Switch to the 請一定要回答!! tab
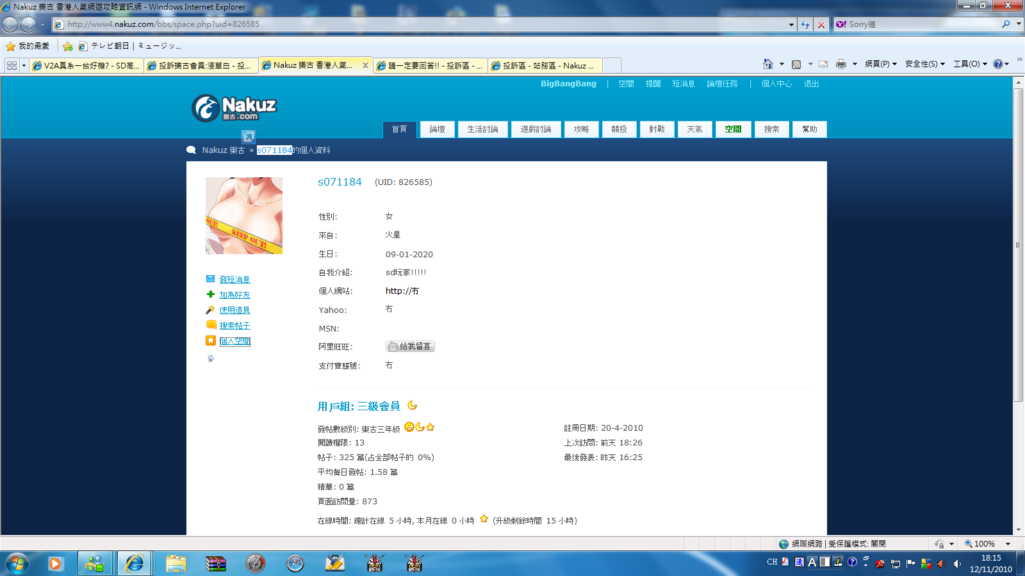The width and height of the screenshot is (1025, 576). point(430,65)
